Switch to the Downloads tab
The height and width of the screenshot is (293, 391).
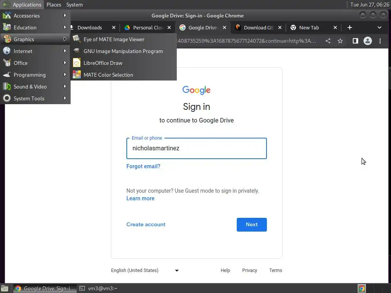tap(89, 27)
